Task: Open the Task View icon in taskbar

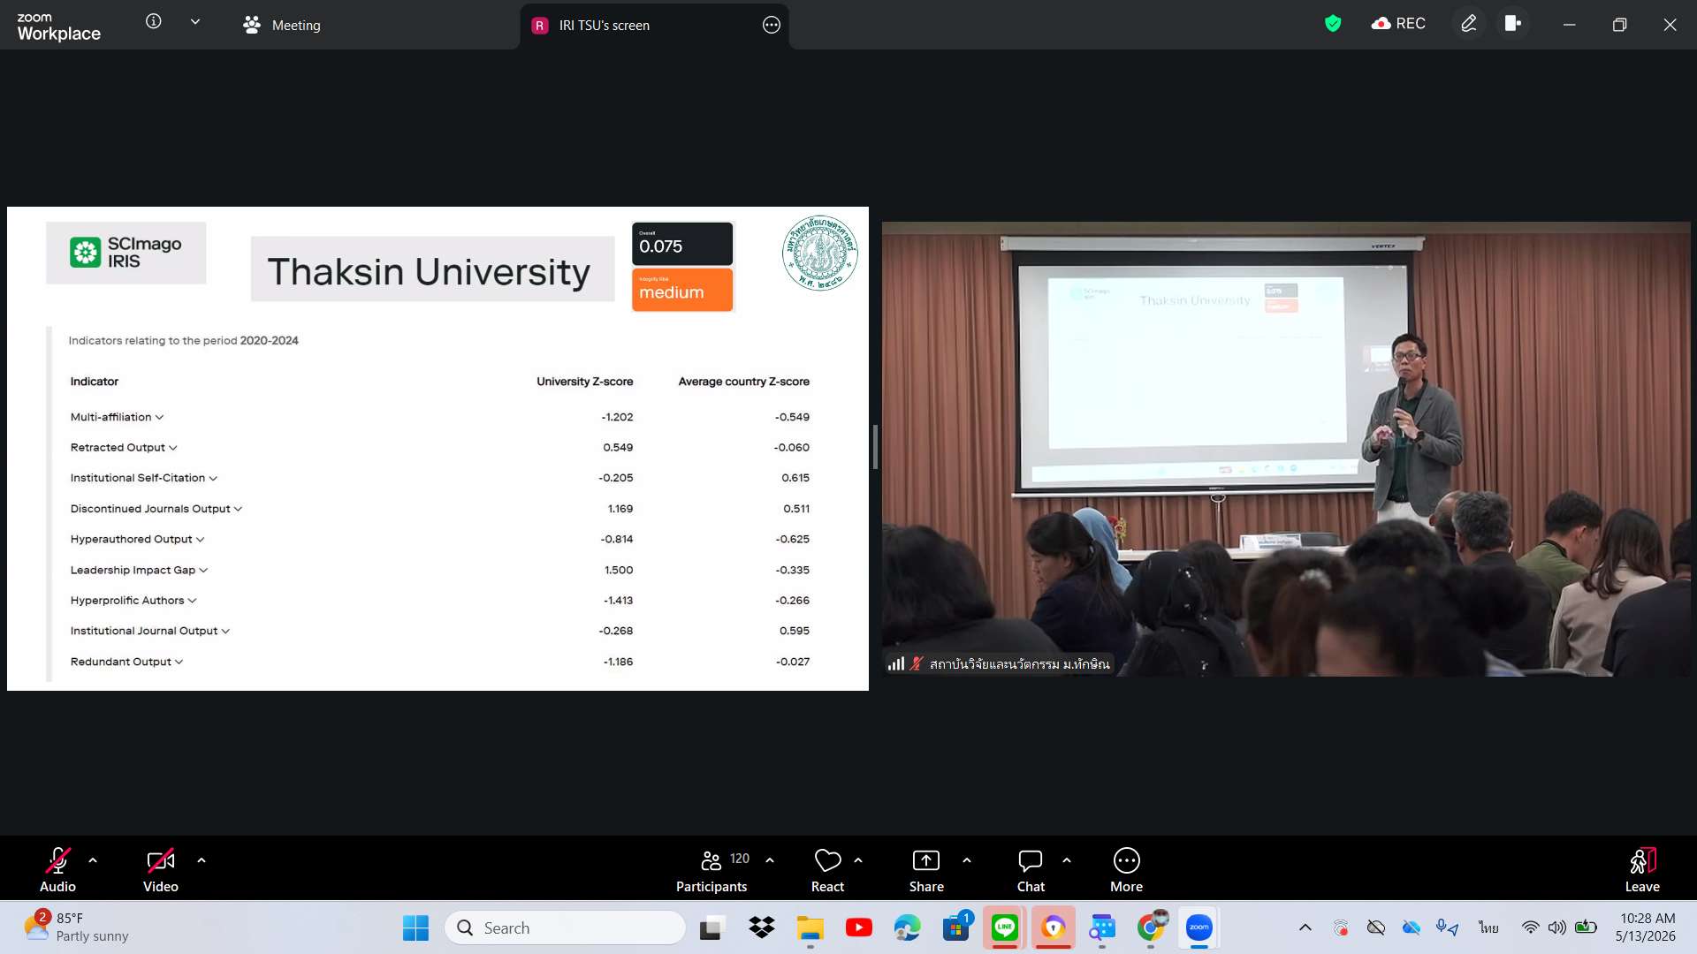Action: coord(712,927)
